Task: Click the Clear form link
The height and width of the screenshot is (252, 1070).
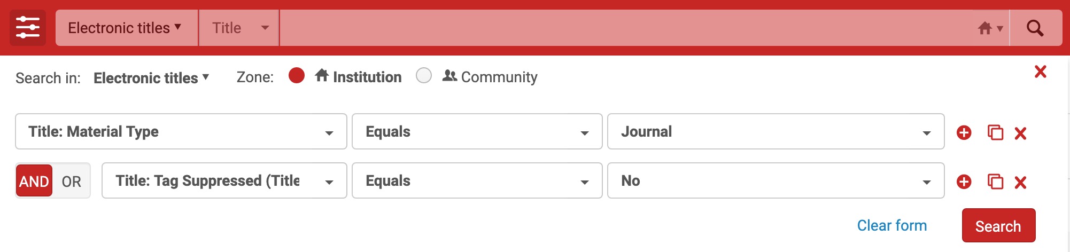Action: [x=892, y=225]
